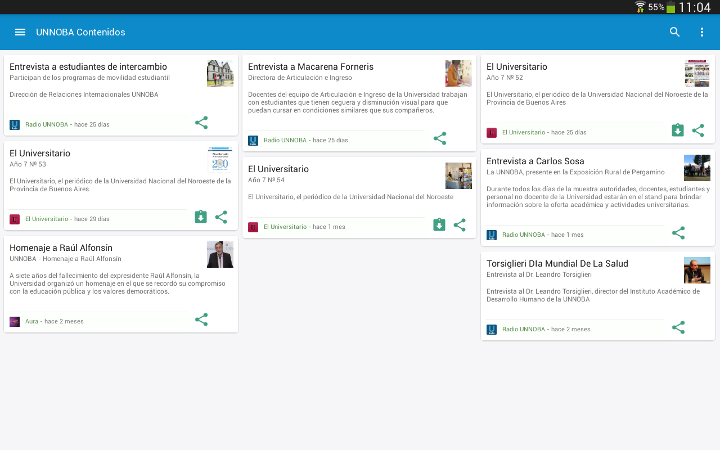Screen dimensions: 720x450
Task: Open the Macarena Forneris photo thumbnail
Action: pos(458,73)
